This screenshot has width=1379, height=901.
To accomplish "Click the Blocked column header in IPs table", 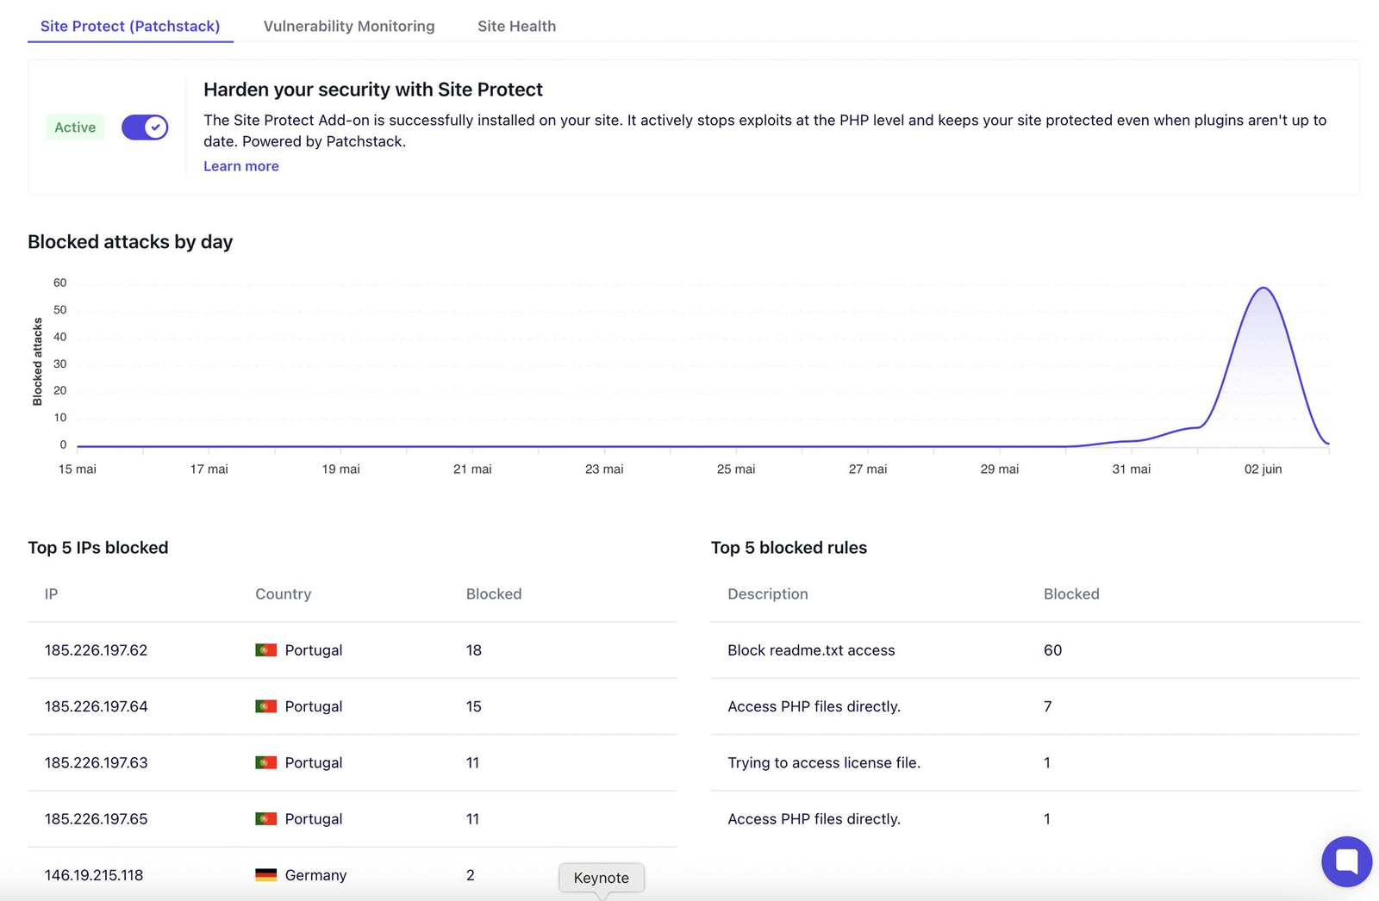I will tap(494, 594).
